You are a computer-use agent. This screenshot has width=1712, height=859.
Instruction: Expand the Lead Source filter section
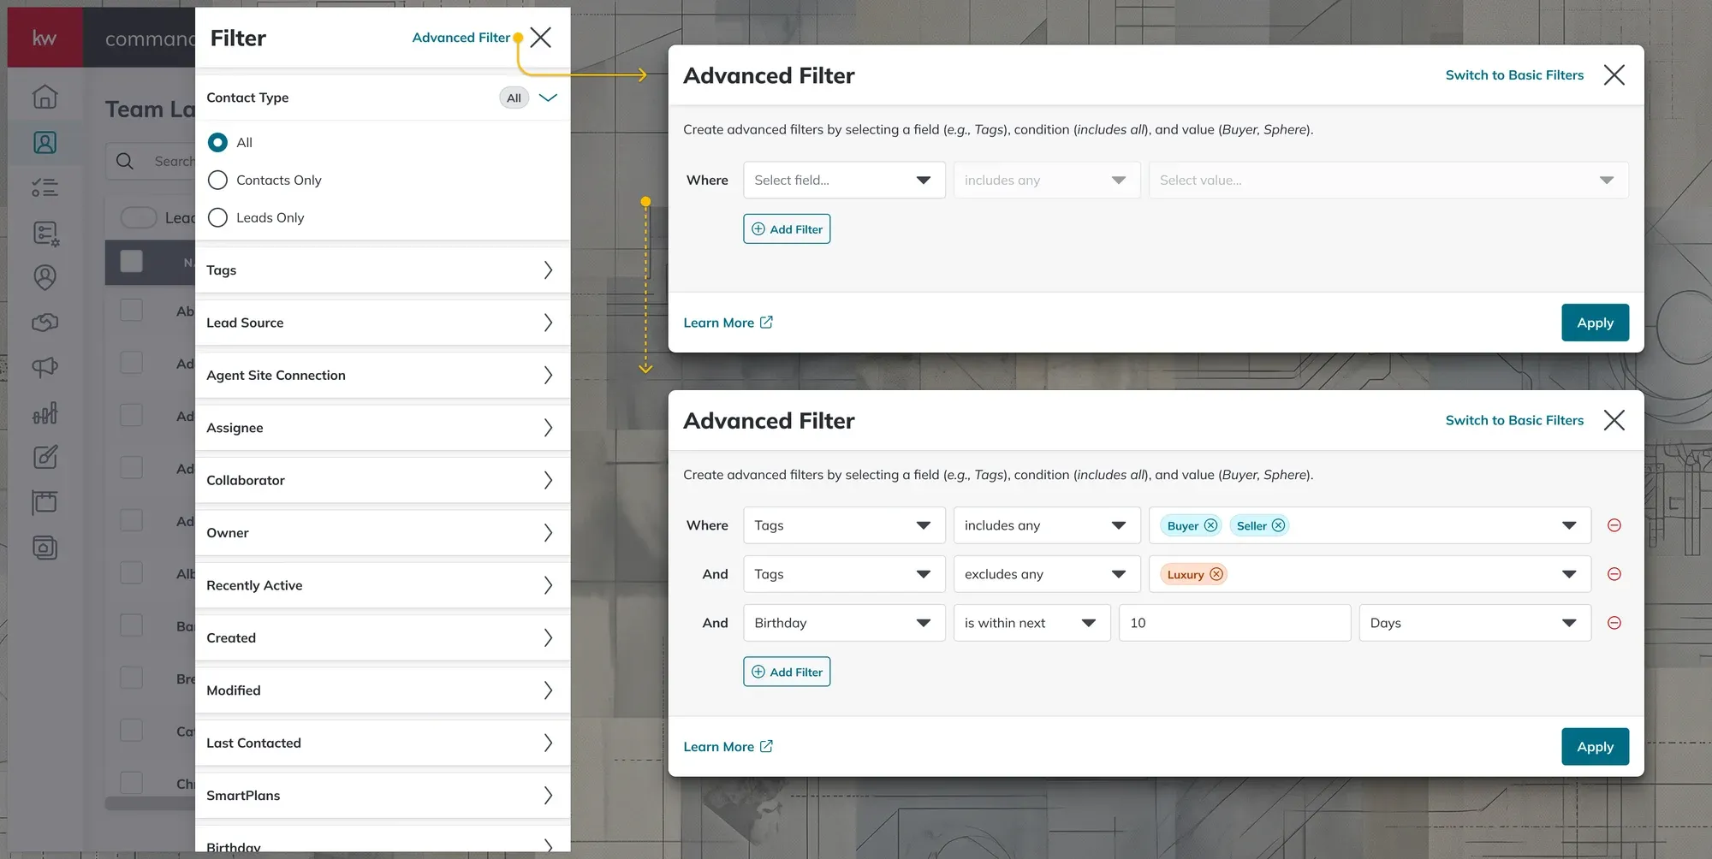coord(383,323)
